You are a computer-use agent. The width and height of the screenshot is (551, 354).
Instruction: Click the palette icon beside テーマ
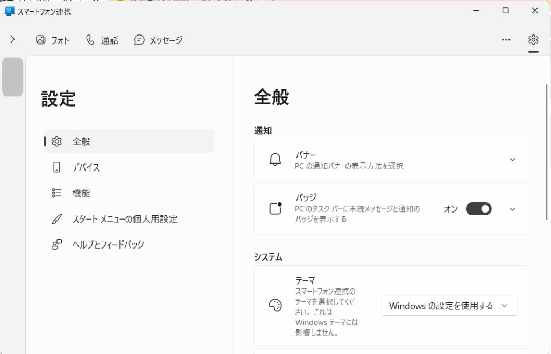point(275,306)
